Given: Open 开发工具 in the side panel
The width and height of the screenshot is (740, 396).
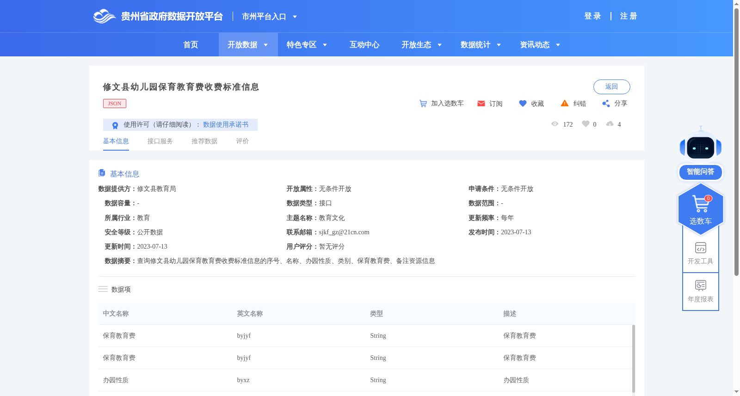Looking at the screenshot, I should point(701,253).
